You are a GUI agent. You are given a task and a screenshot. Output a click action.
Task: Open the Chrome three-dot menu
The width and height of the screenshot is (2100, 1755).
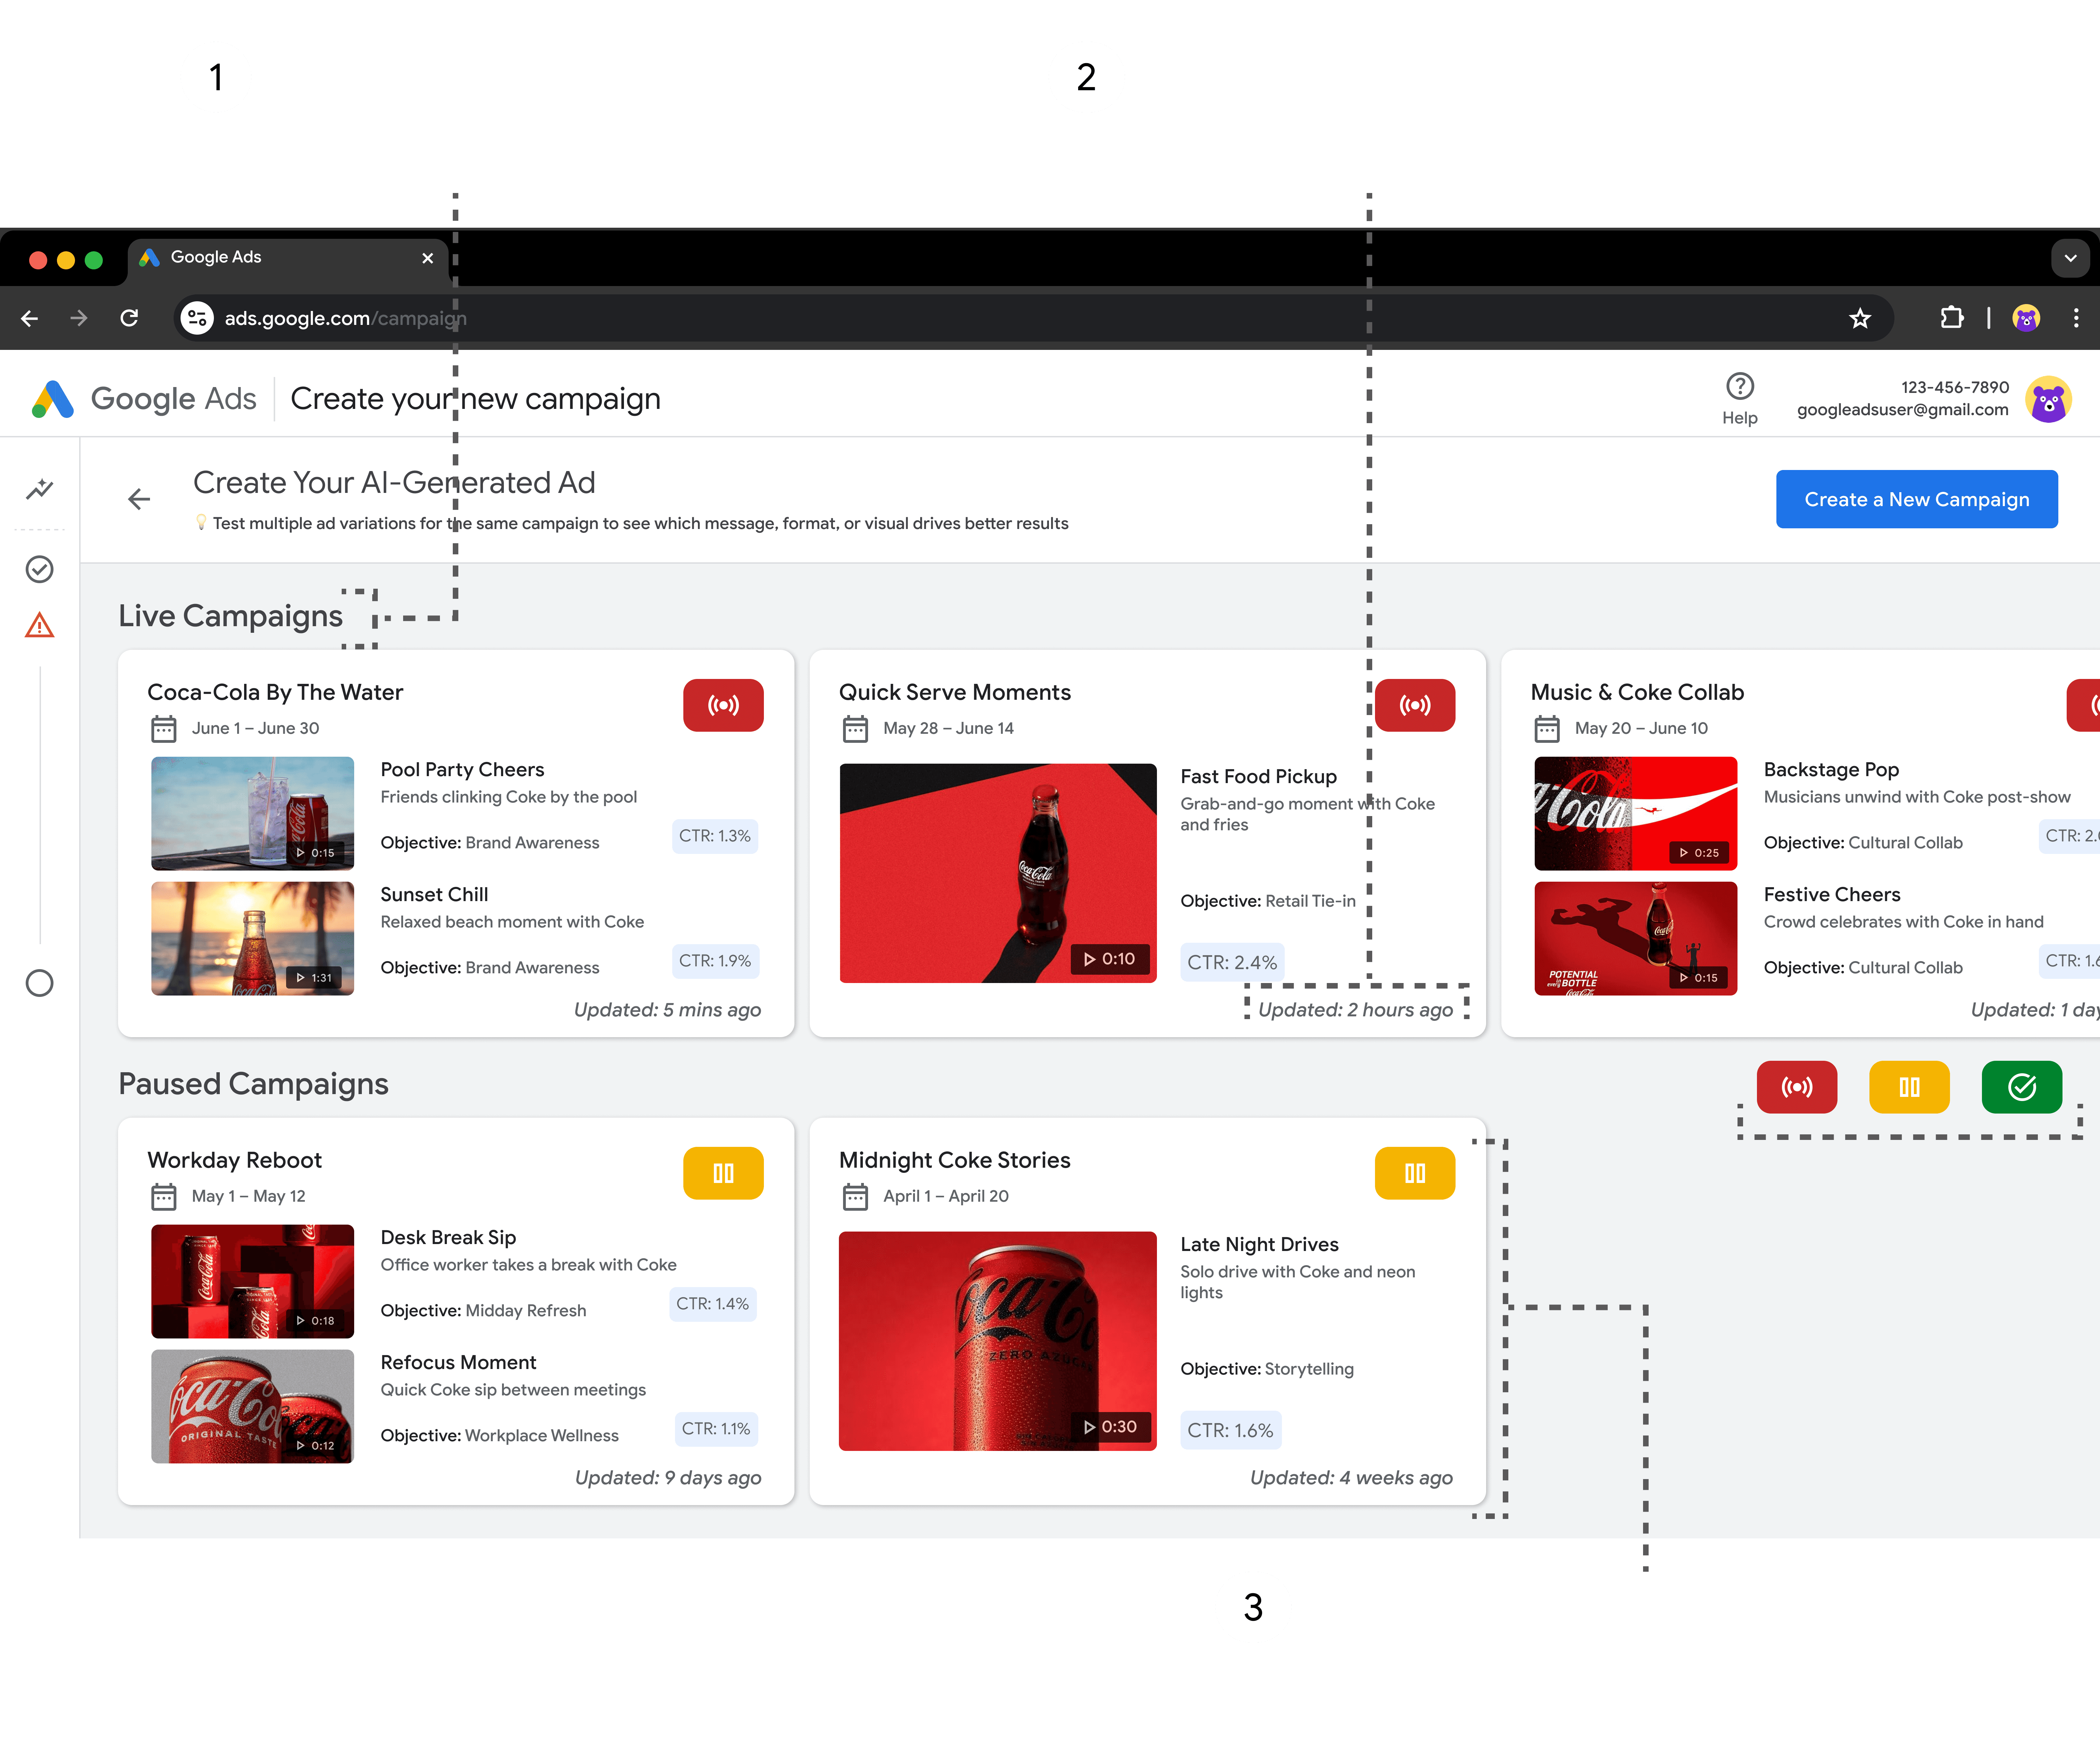[2076, 319]
